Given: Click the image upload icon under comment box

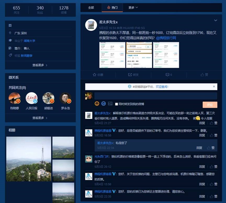Looking at the screenshot, I should (x=110, y=103).
